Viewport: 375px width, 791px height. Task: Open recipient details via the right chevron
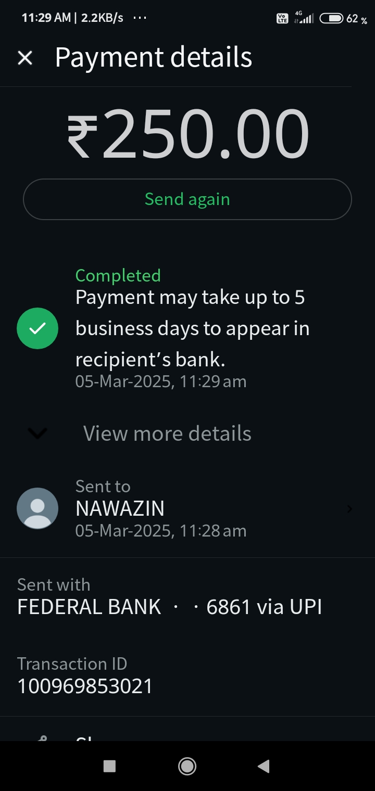tap(349, 509)
